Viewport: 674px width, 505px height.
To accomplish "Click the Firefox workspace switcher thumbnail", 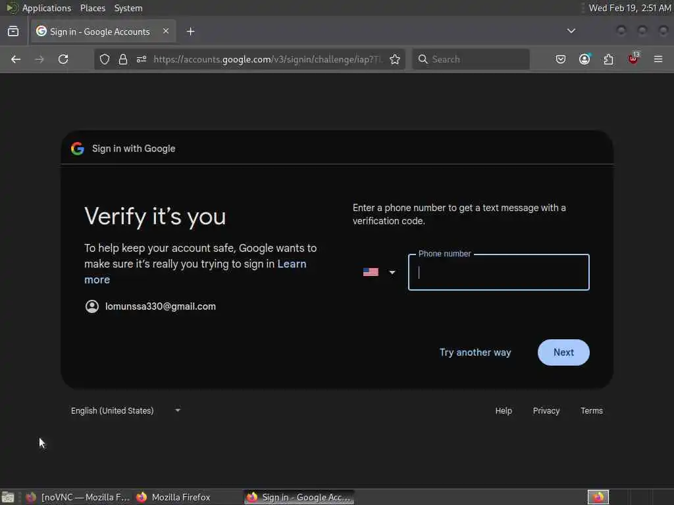I will click(598, 497).
